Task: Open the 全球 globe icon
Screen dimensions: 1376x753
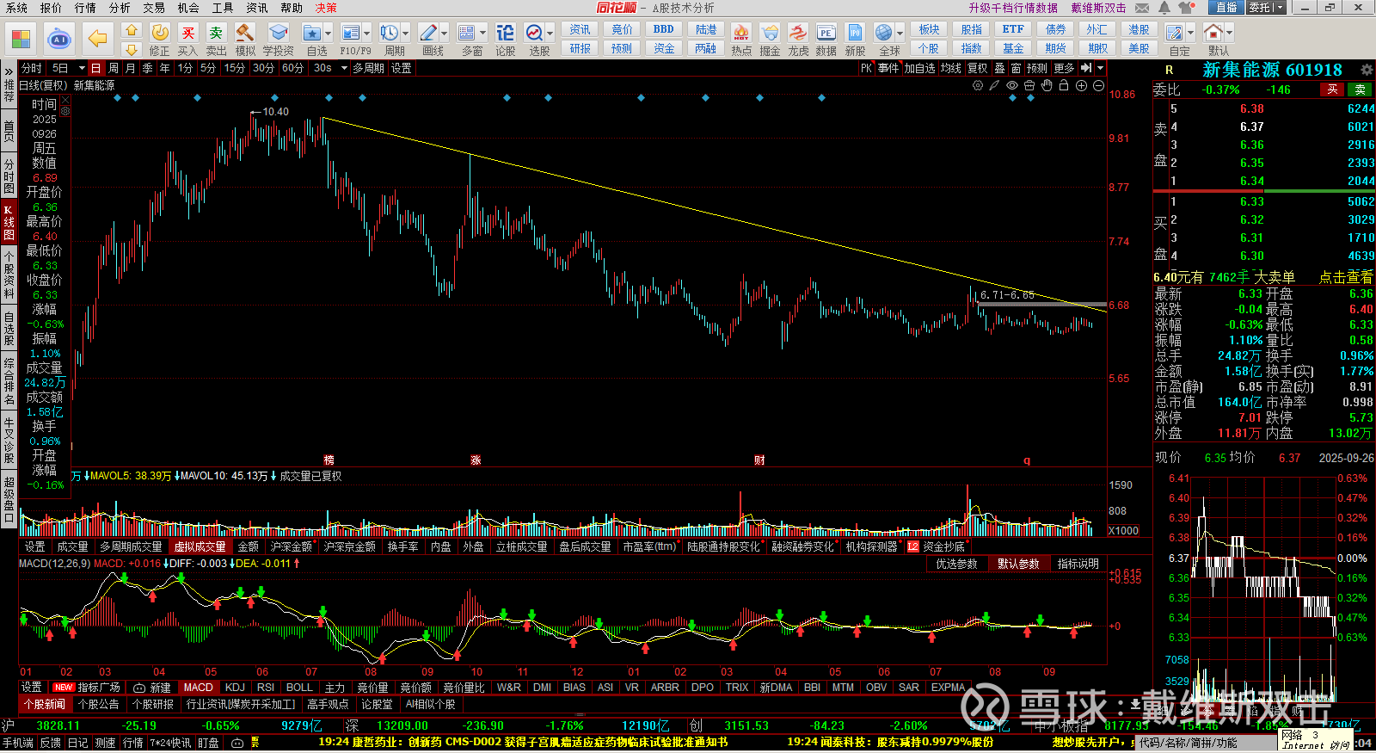Action: click(884, 33)
